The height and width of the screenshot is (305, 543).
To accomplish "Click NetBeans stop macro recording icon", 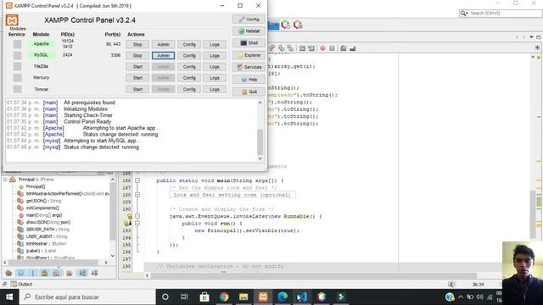I will (332, 48).
